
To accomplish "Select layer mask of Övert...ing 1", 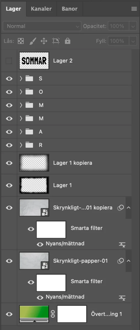I will 72,314.
